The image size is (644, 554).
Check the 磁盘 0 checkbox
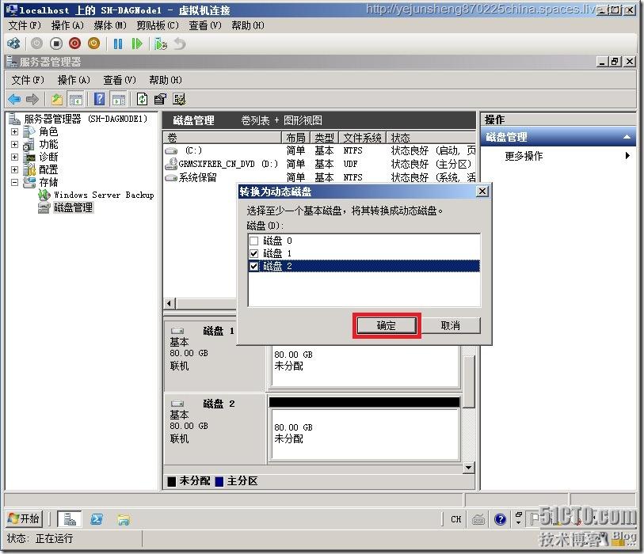click(x=254, y=241)
